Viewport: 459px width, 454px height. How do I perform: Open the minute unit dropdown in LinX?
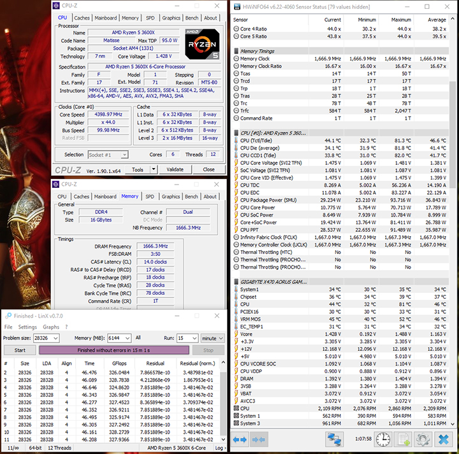[x=212, y=338]
